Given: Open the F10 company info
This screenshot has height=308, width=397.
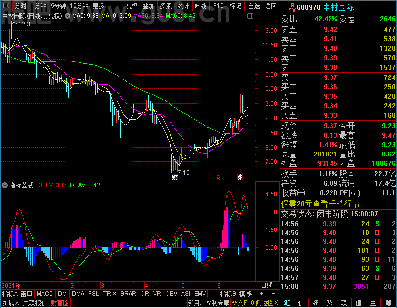Looking at the screenshot, I should coord(218,6).
